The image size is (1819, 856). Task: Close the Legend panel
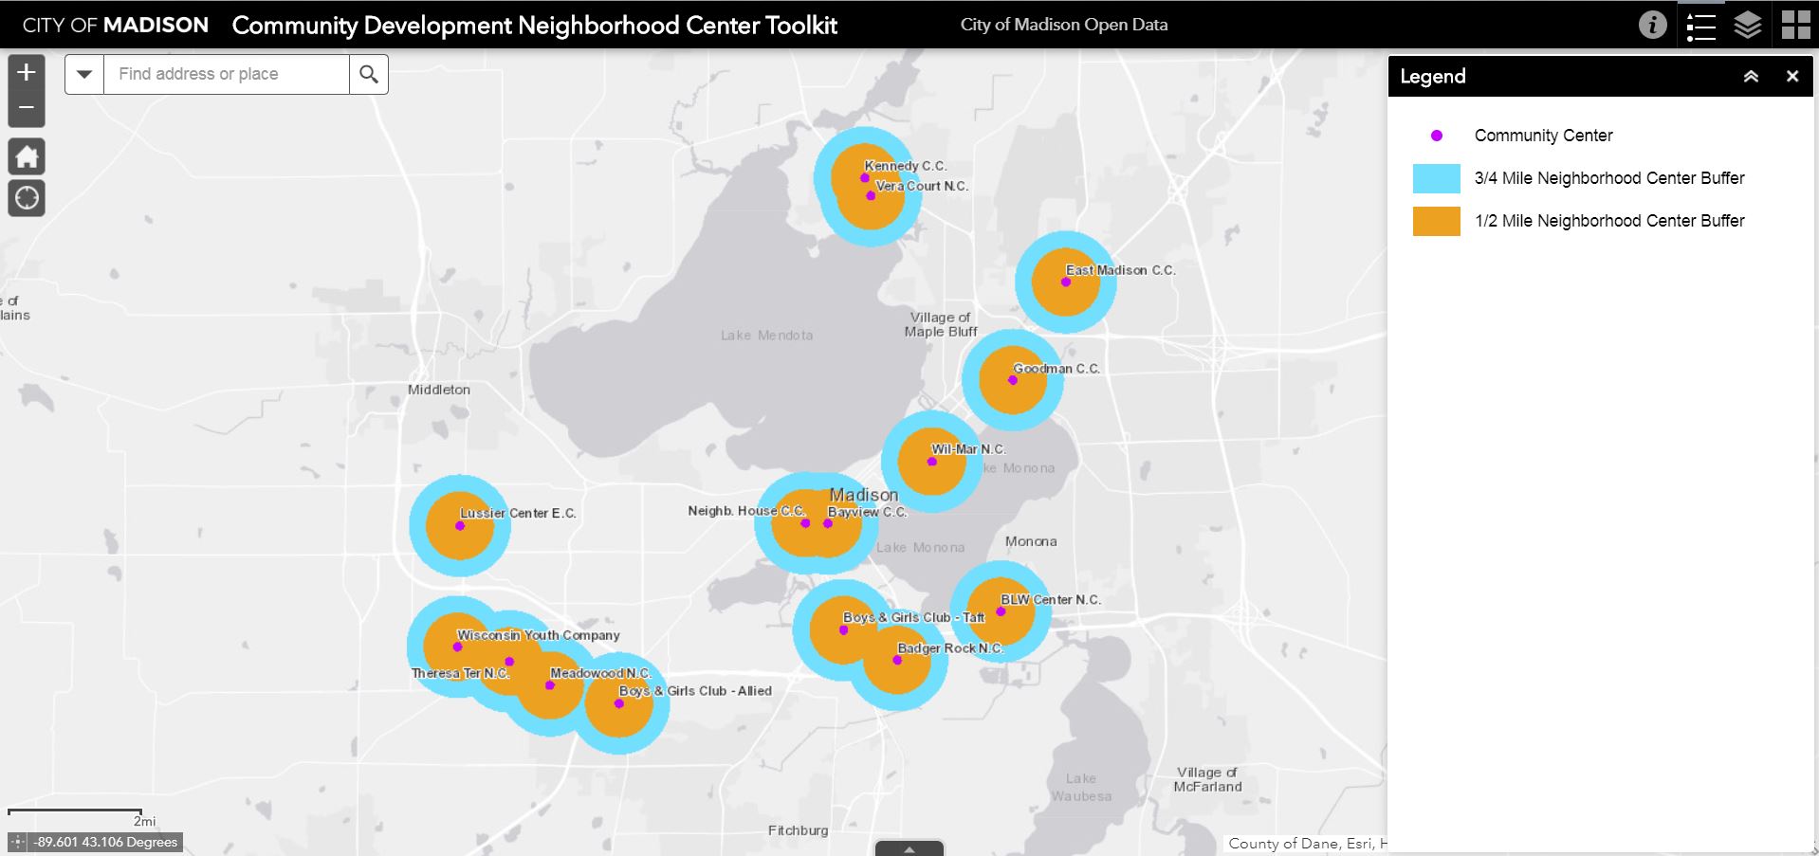(x=1791, y=77)
